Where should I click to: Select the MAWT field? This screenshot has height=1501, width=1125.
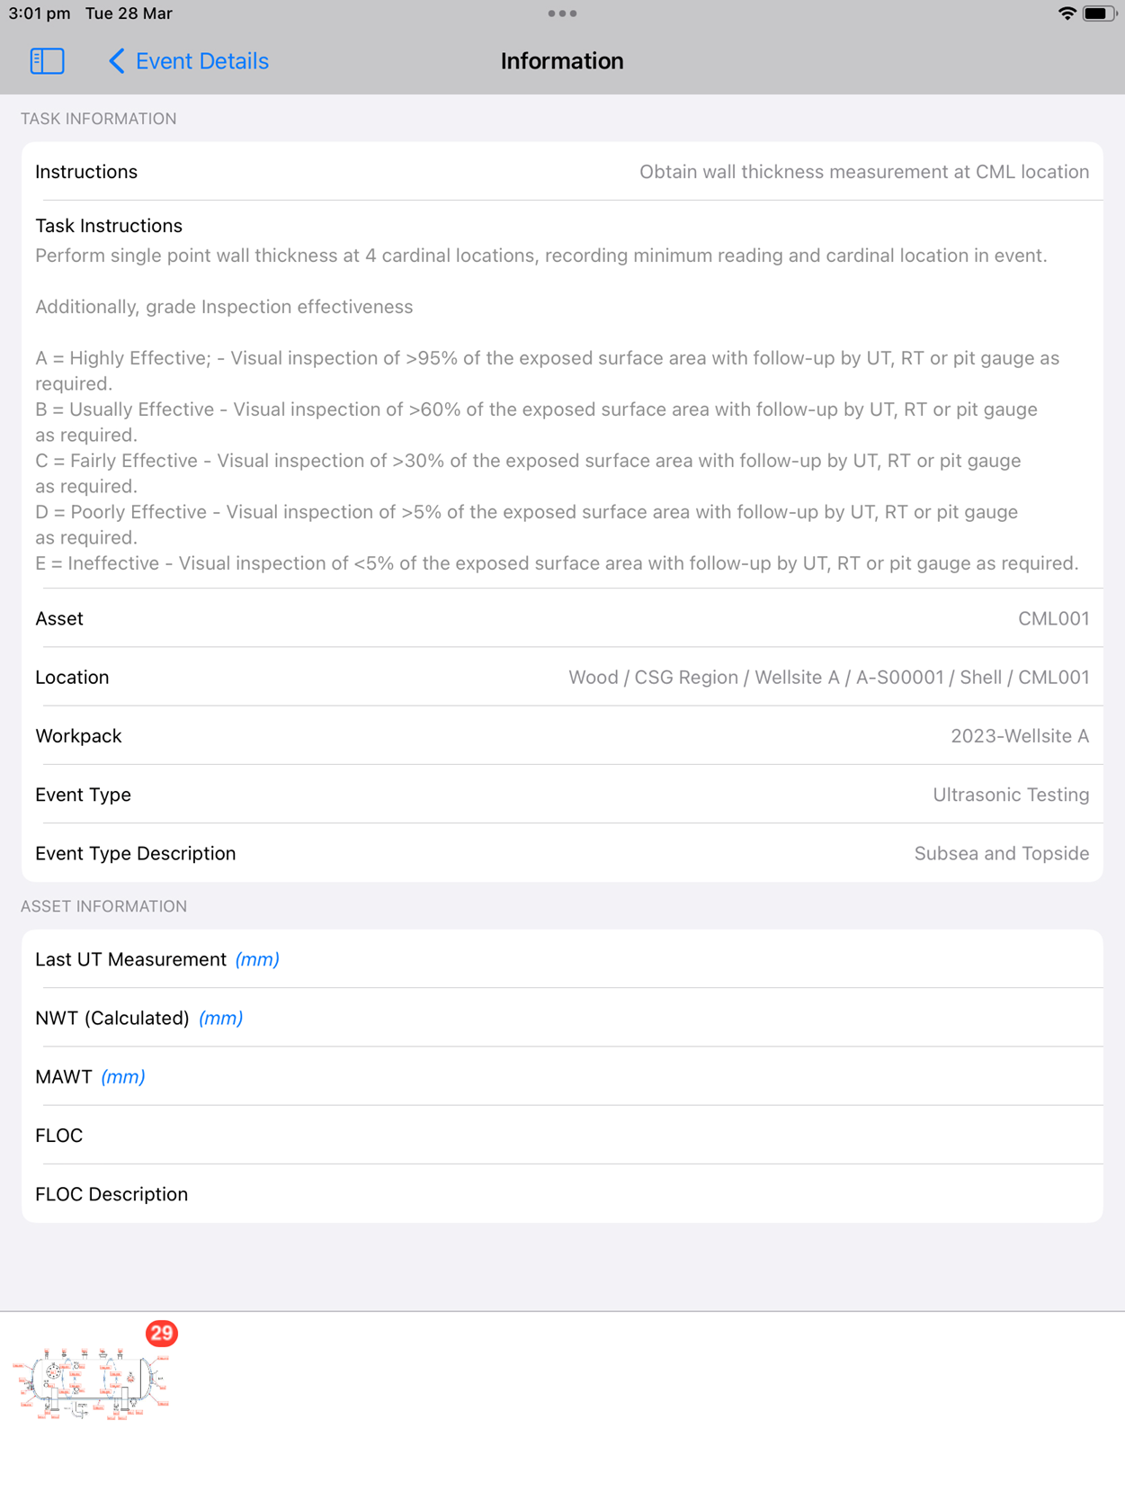coord(562,1076)
